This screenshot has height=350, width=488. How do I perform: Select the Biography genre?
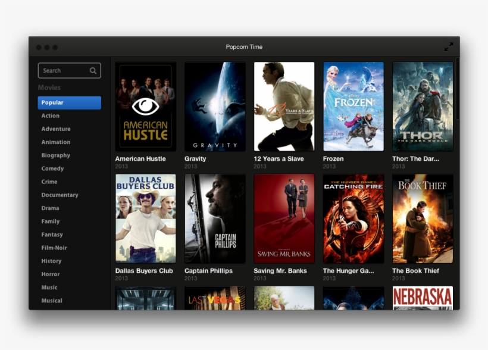tap(56, 155)
